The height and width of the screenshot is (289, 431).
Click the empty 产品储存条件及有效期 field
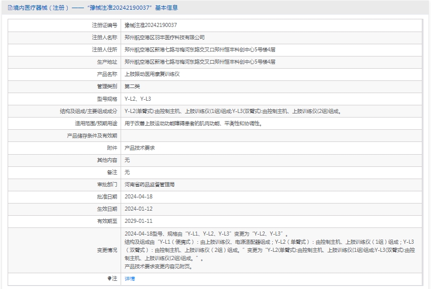point(271,136)
